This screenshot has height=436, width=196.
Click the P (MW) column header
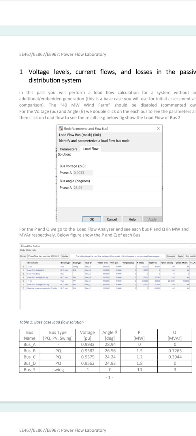point(142,263)
